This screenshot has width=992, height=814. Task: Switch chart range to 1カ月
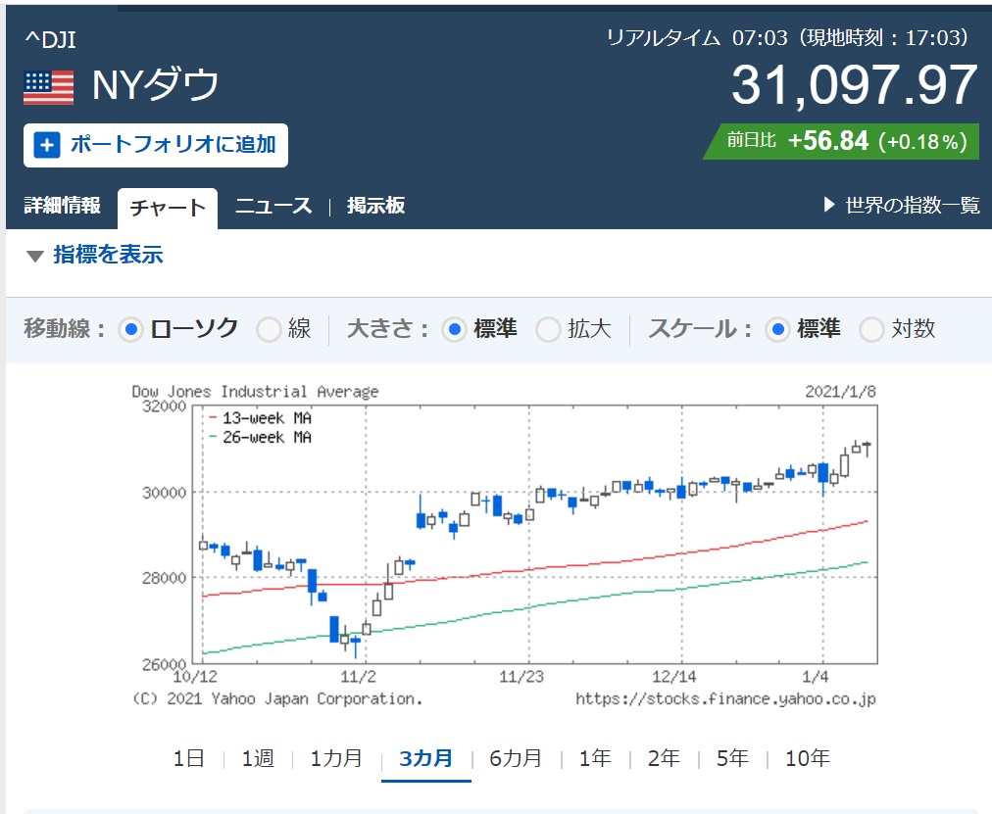[x=336, y=758]
